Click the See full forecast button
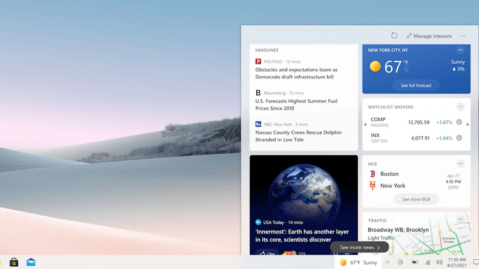The height and width of the screenshot is (269, 479). click(x=416, y=86)
